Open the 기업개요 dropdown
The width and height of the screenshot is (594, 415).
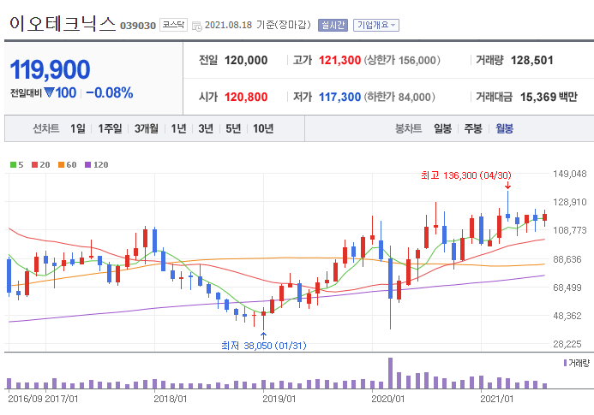[376, 25]
